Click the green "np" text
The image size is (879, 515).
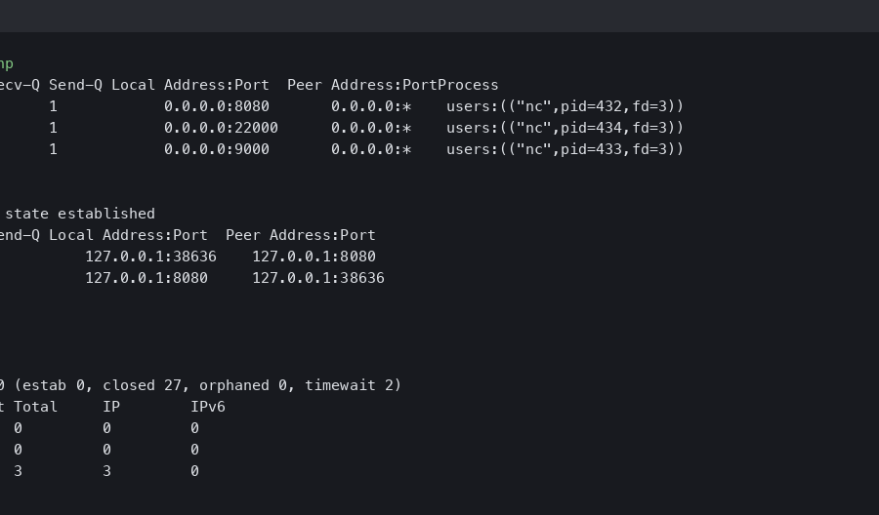[6, 63]
